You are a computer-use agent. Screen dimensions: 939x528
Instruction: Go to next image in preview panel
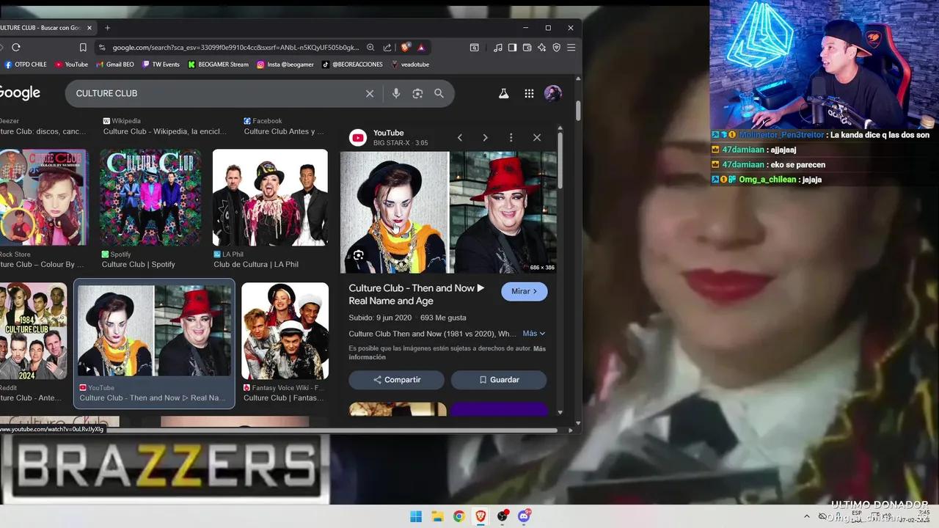tap(485, 137)
